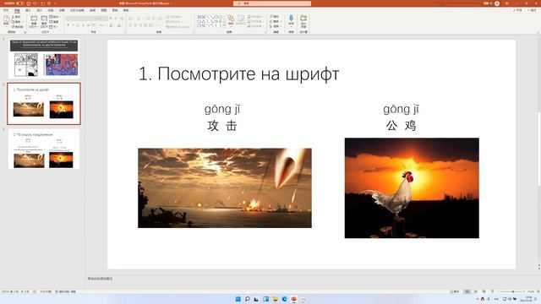Click the Shape Effects button
541x304 pixels.
point(255,26)
